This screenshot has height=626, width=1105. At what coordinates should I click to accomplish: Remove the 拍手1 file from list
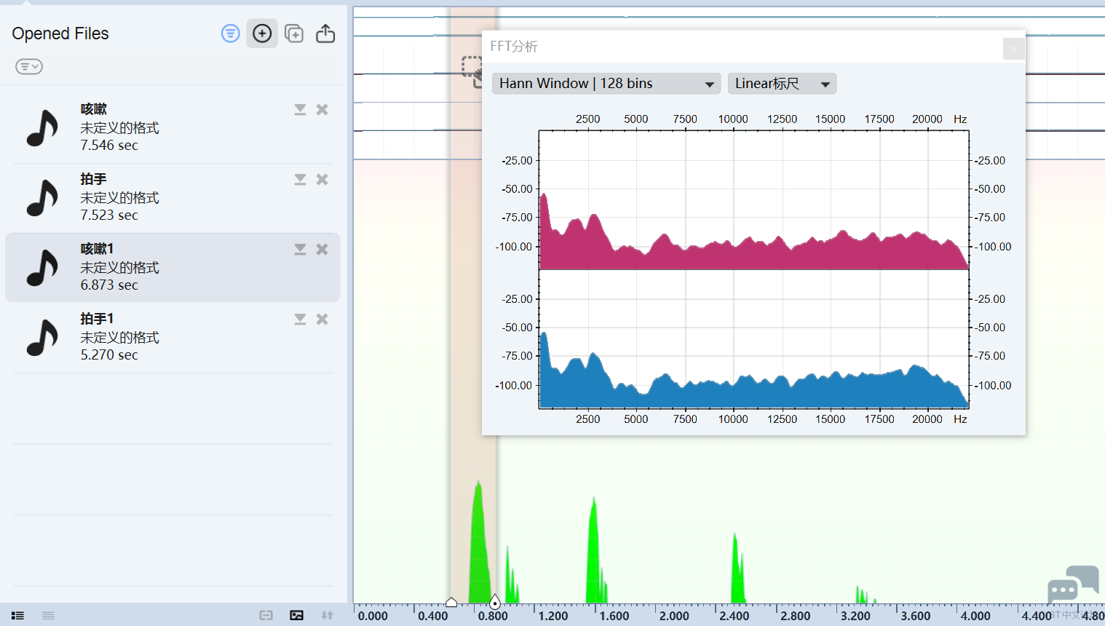pyautogui.click(x=322, y=320)
